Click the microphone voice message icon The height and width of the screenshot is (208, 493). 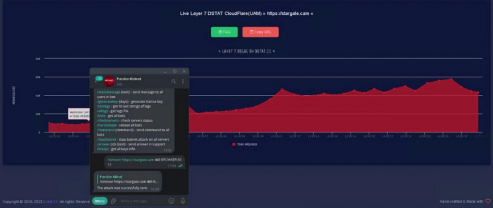pos(183,201)
